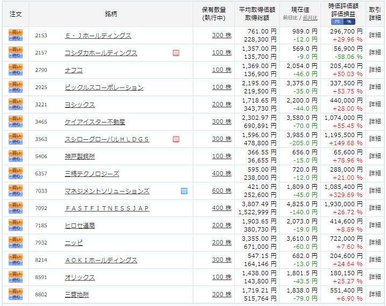Click the 売り button for 2790 ナフコ
The height and width of the screenshot is (306, 386).
click(x=16, y=73)
